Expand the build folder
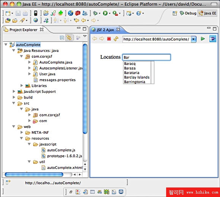The image size is (220, 197). [x=14, y=97]
